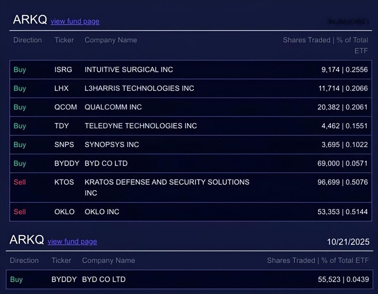This screenshot has height=294, width=378.
Task: Click the 53,353 | 0.5144 value
Action: tap(343, 212)
